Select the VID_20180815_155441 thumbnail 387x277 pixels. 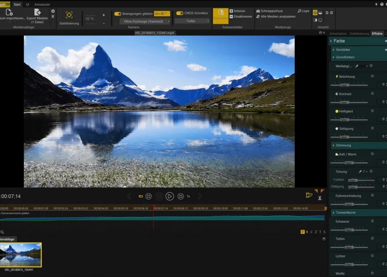click(21, 255)
